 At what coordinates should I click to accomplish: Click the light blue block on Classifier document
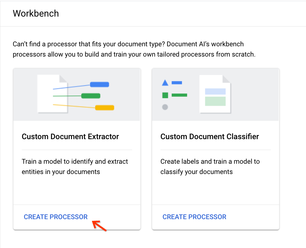click(x=215, y=91)
